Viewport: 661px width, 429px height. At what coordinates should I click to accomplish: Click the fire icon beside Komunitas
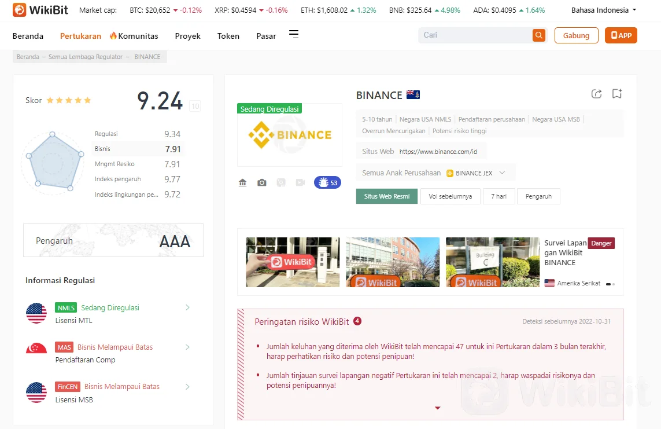coord(113,35)
